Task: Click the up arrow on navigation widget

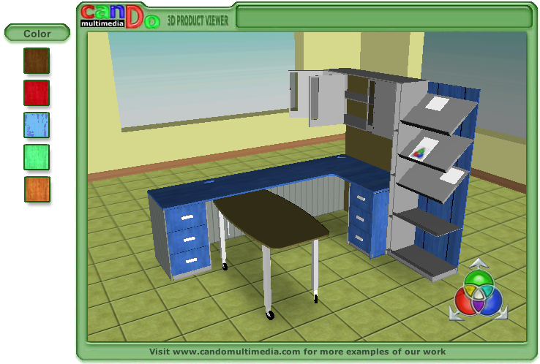Action: [479, 264]
